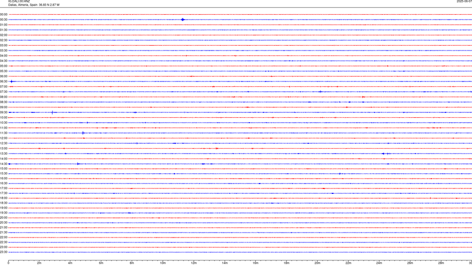The width and height of the screenshot is (472, 265).
Task: Click the 22m tick label on the time axis
Action: (348, 263)
